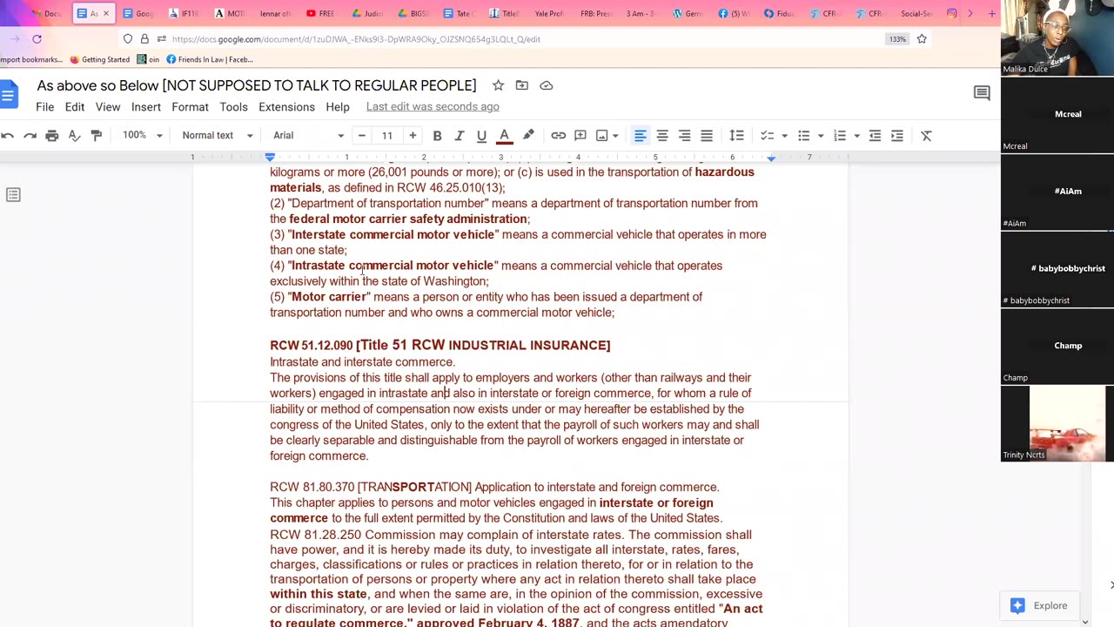Apply right alignment

684,135
